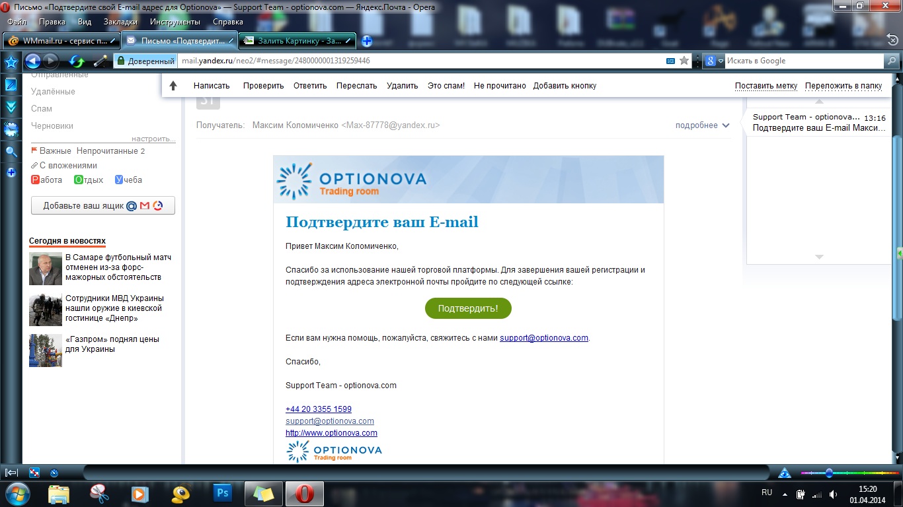The height and width of the screenshot is (507, 903).
Task: Open the news about Самаре football match
Action: coord(118,267)
